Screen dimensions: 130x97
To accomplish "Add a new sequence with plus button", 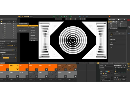I will click(29, 63).
